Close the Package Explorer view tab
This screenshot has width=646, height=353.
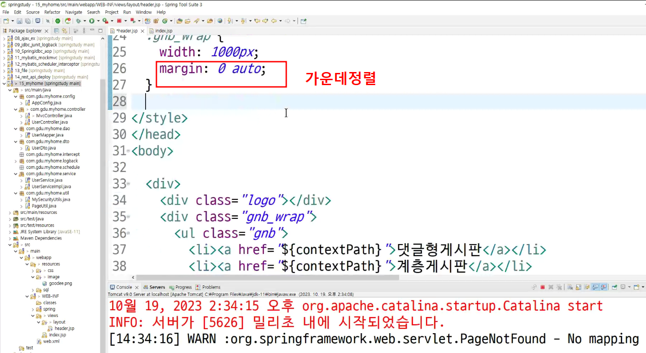tap(46, 31)
